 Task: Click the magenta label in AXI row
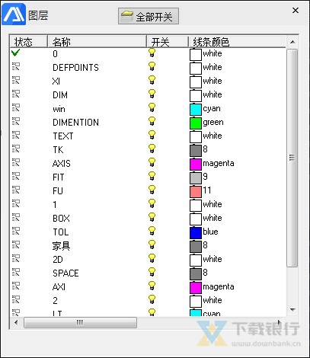[x=219, y=286]
